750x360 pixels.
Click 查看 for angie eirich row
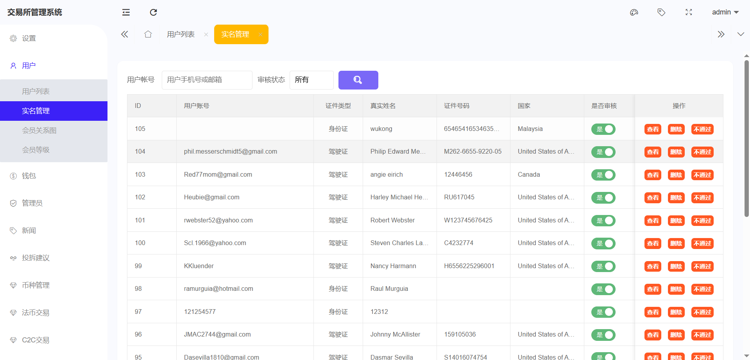click(x=653, y=175)
